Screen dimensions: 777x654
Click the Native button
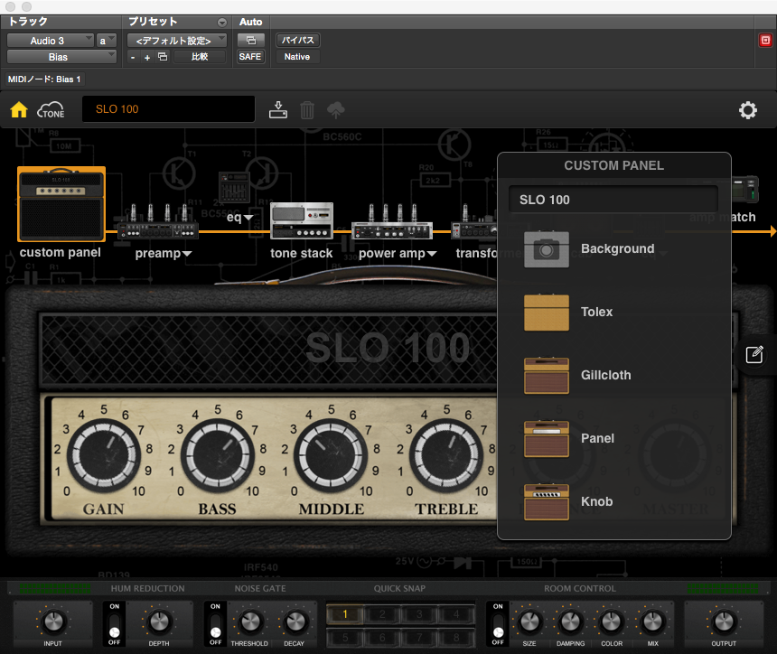(297, 57)
